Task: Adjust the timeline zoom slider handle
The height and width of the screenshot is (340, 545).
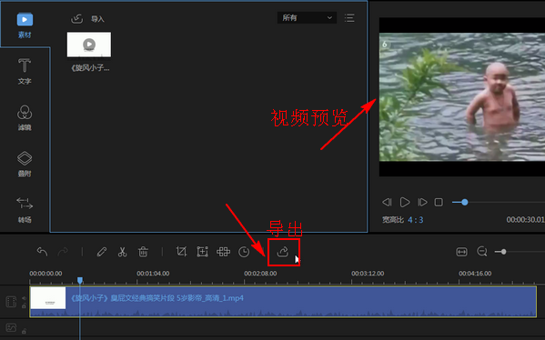Action: 503,252
